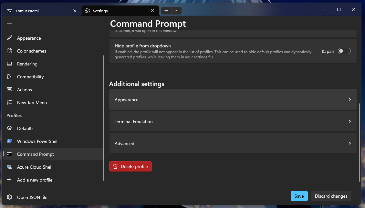Close the Settings tab
The image size is (365, 208).
click(152, 11)
